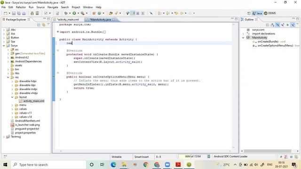Open the Android SDK Manager icon
This screenshot has height=169, width=301.
[x=32, y=13]
